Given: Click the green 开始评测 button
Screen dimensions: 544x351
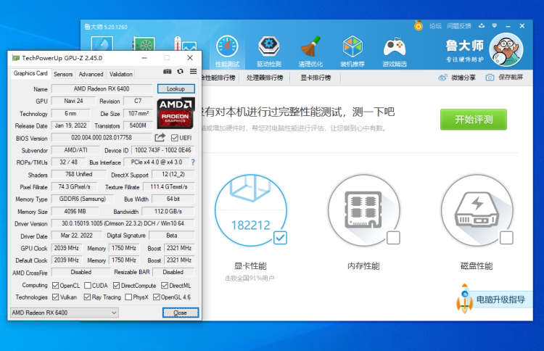Looking at the screenshot, I should pyautogui.click(x=474, y=120).
